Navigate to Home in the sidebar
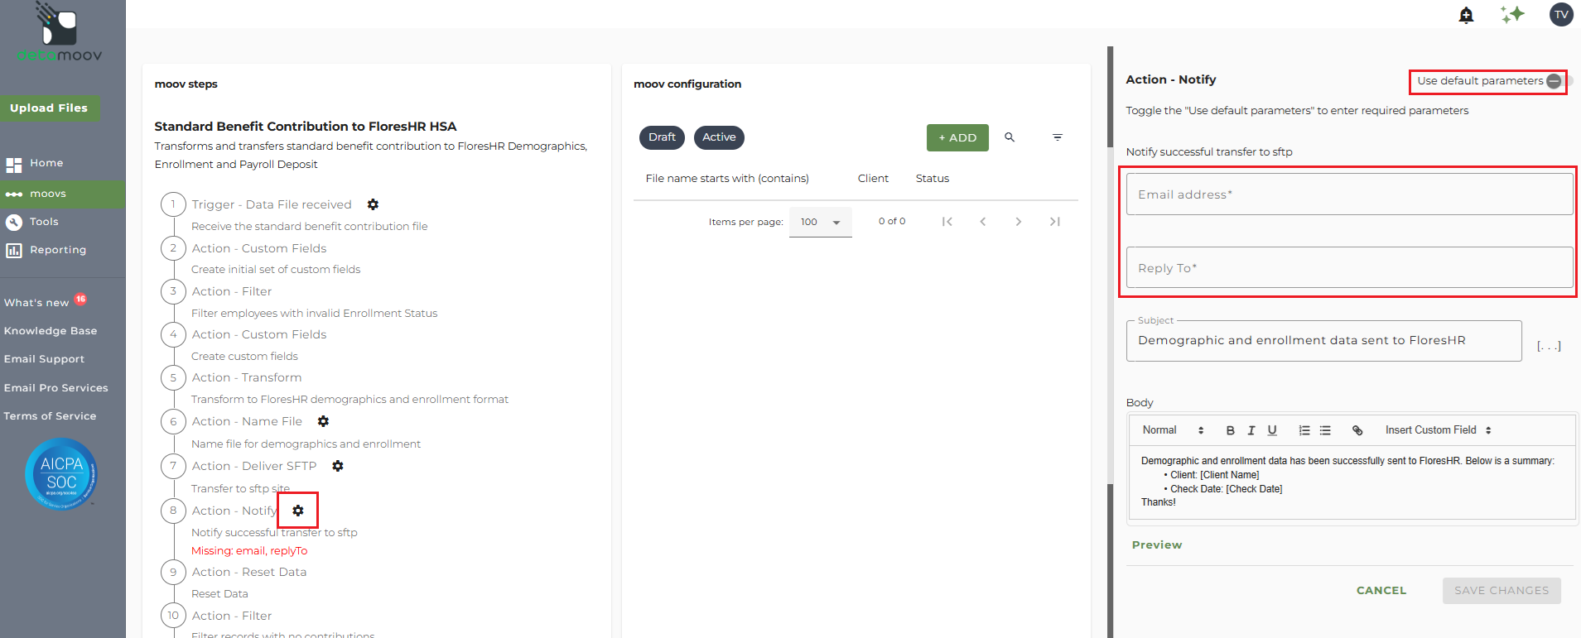Viewport: 1581px width, 638px height. 46,163
